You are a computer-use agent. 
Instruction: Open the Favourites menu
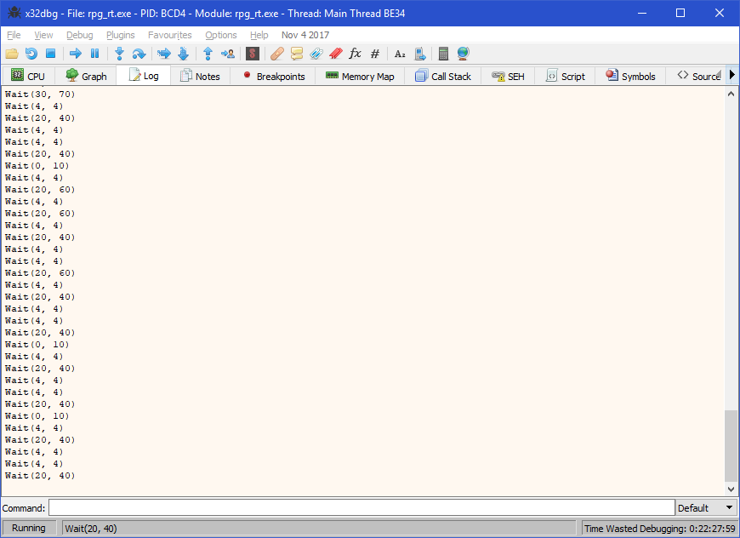pos(170,35)
